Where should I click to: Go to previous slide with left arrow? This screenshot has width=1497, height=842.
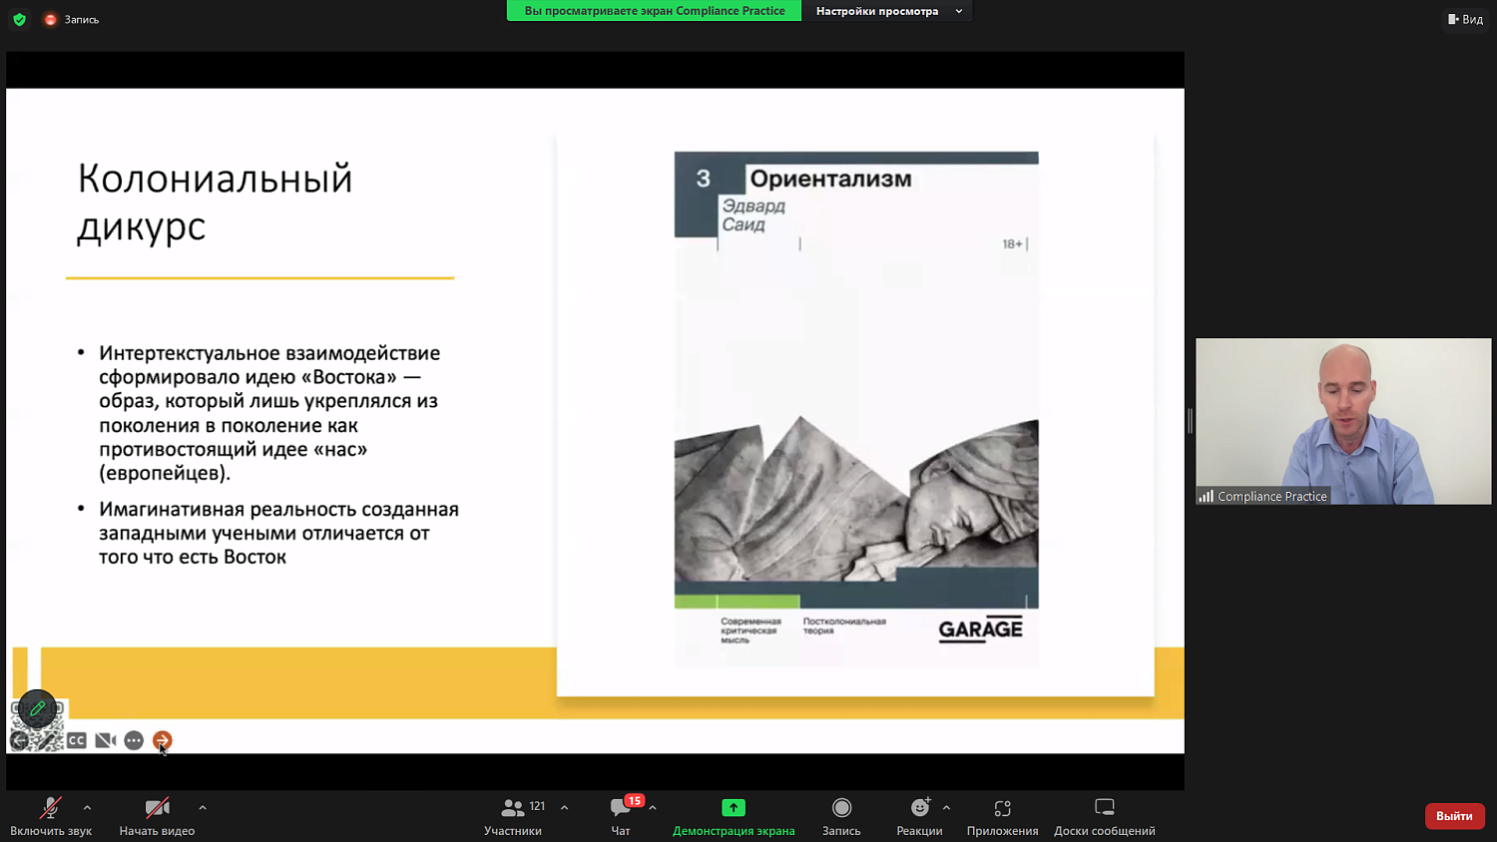(x=19, y=740)
